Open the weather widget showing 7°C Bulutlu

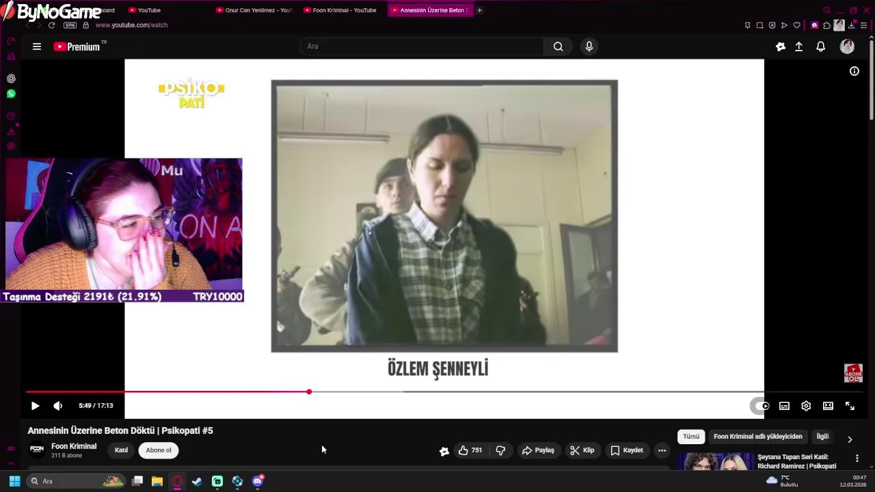point(783,481)
